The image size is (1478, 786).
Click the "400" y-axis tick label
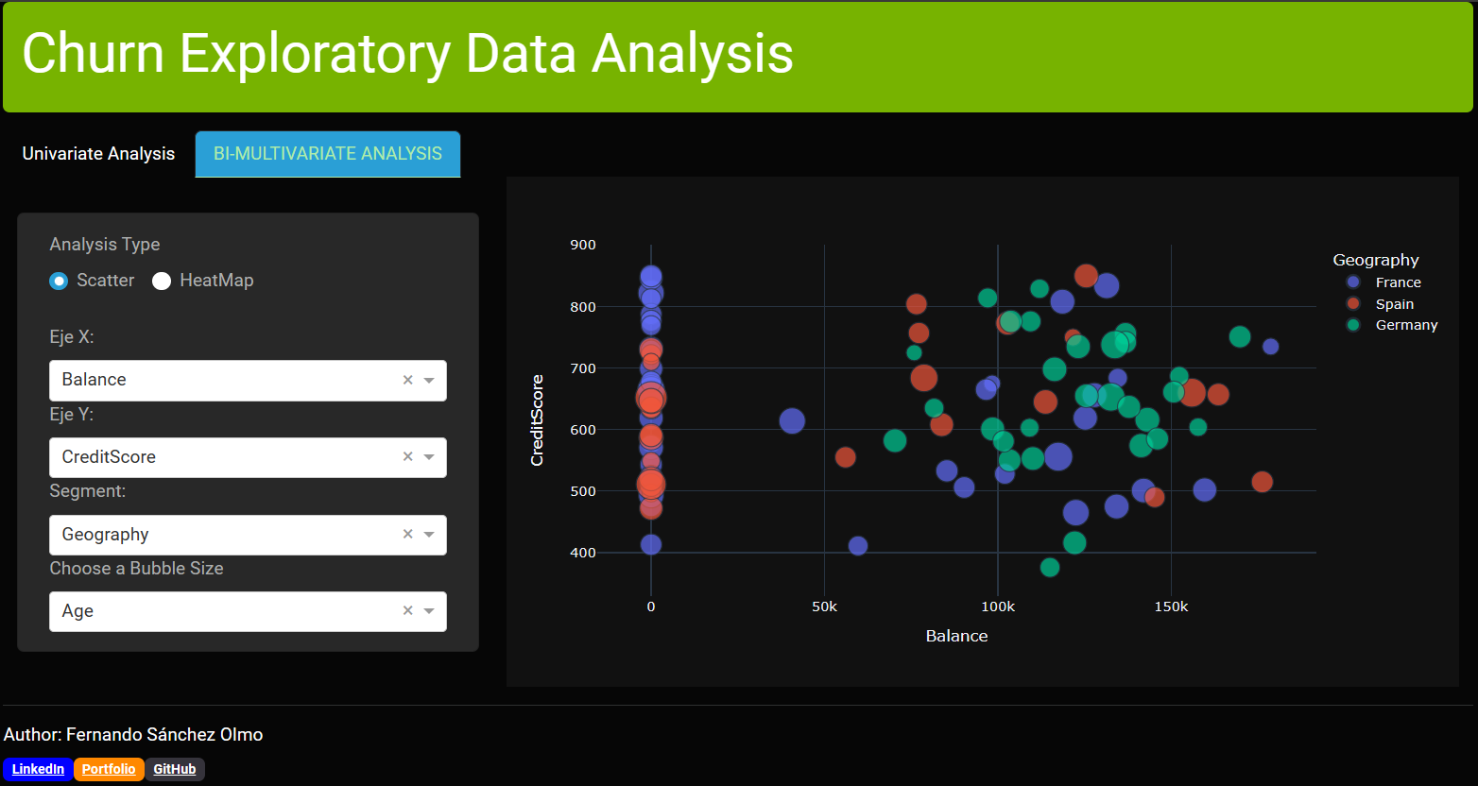click(x=583, y=553)
